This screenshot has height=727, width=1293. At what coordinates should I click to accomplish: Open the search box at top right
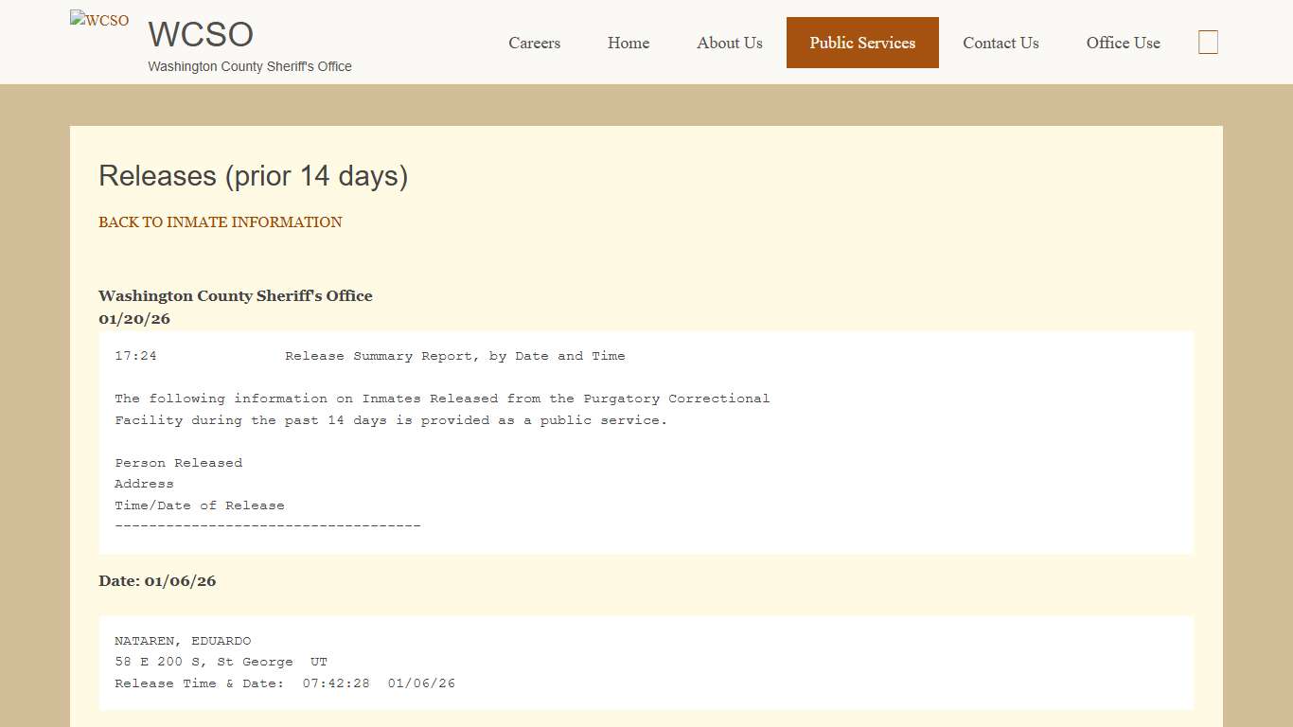click(x=1208, y=42)
